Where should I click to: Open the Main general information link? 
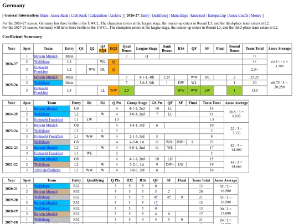44,15
